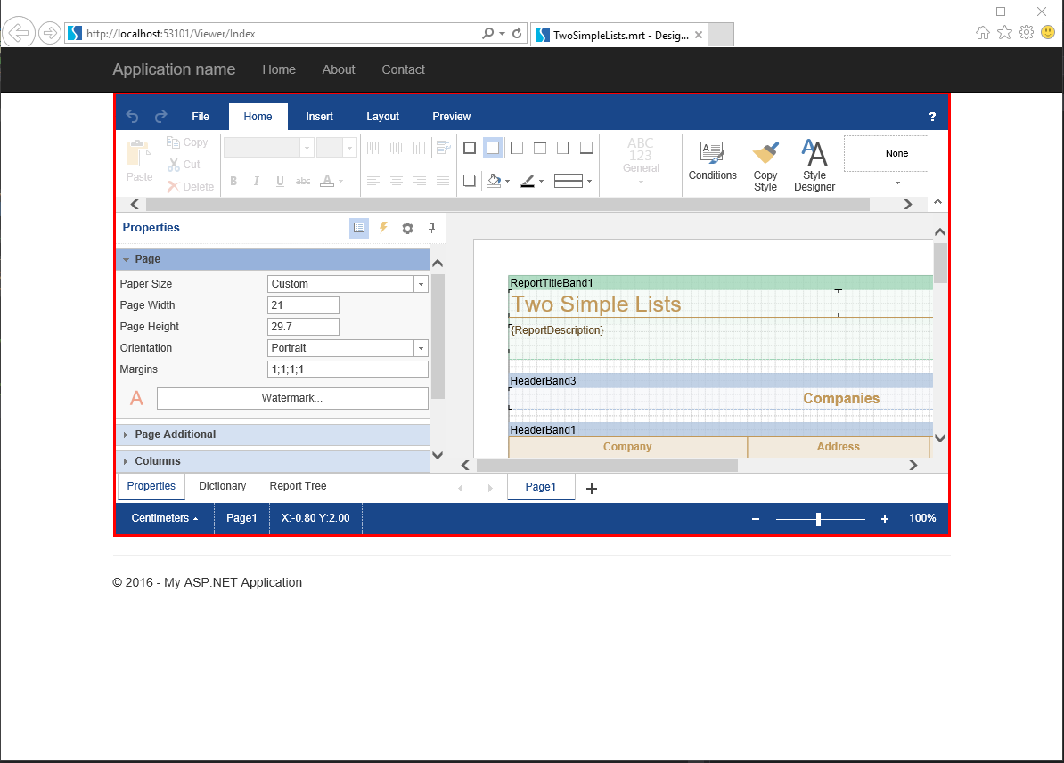Click the Redo arrow icon
Image resolution: width=1064 pixels, height=763 pixels.
tap(160, 117)
